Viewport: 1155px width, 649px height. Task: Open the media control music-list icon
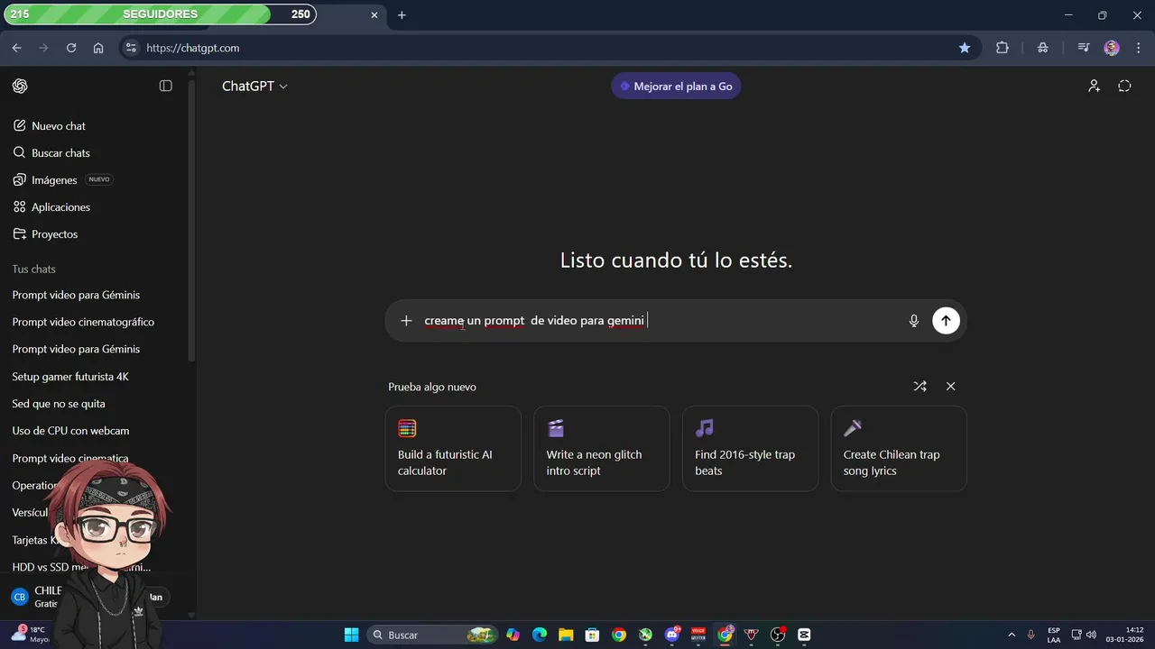pyautogui.click(x=1084, y=48)
